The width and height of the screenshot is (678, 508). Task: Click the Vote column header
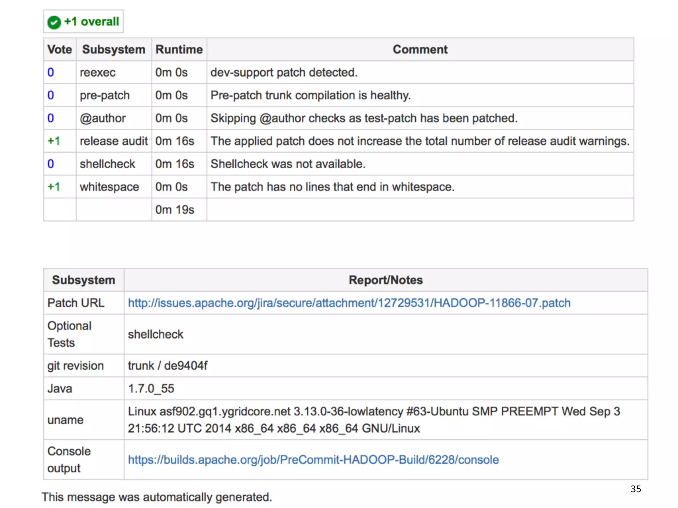tap(60, 50)
